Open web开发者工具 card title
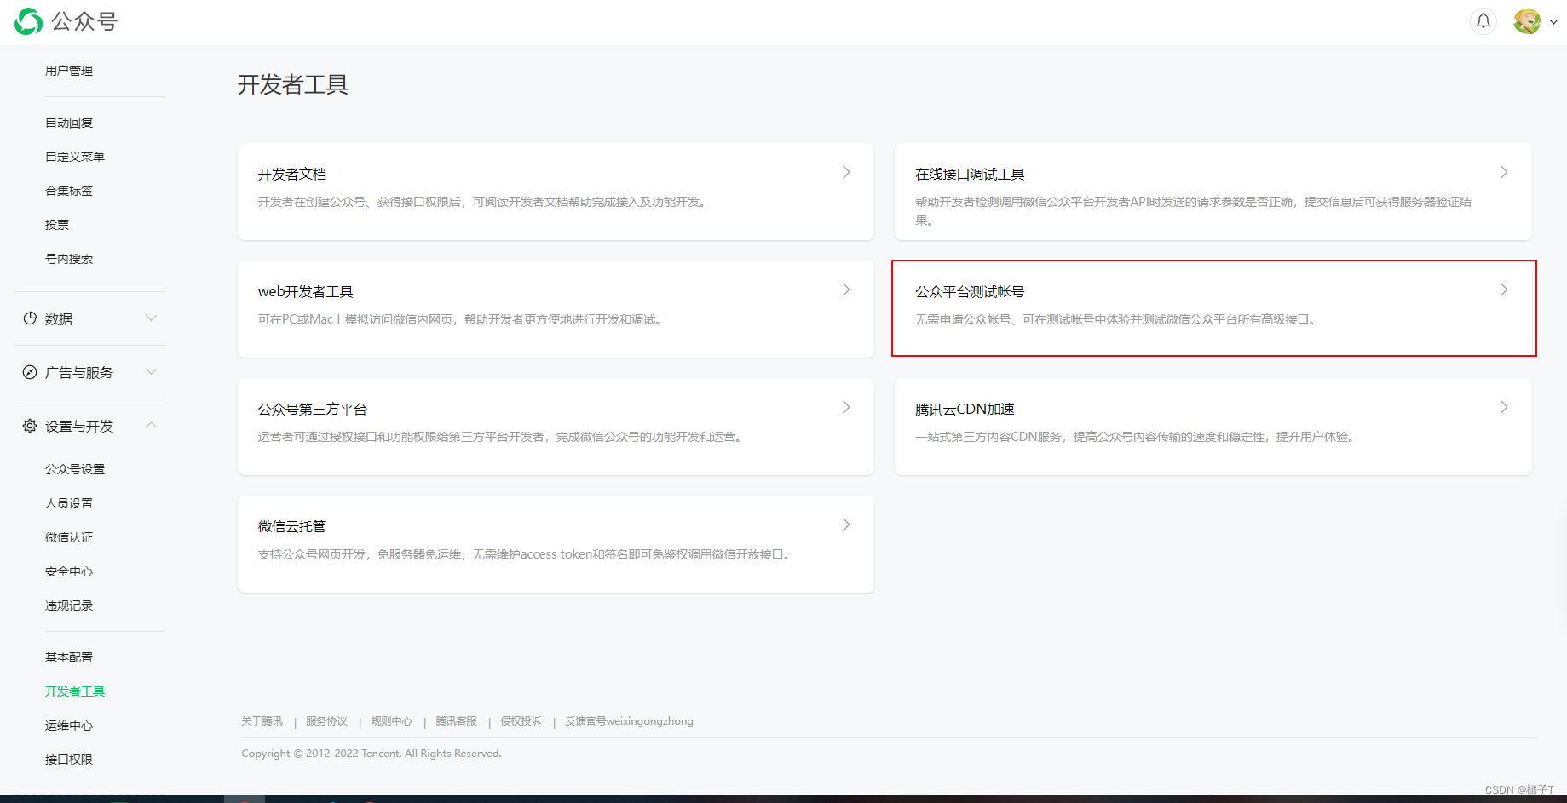Viewport: 1567px width, 803px height. (x=306, y=291)
